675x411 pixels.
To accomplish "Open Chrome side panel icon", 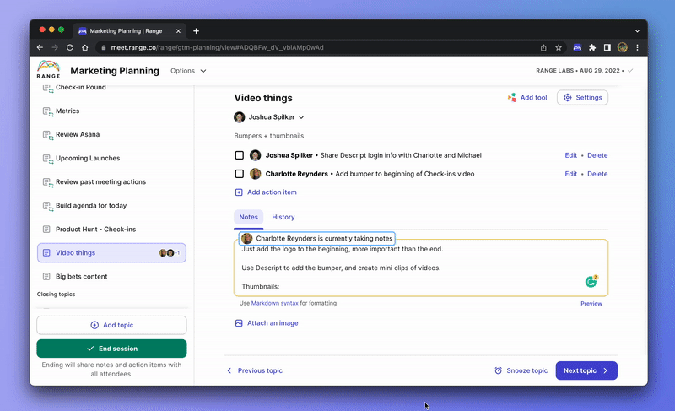I will (x=607, y=48).
